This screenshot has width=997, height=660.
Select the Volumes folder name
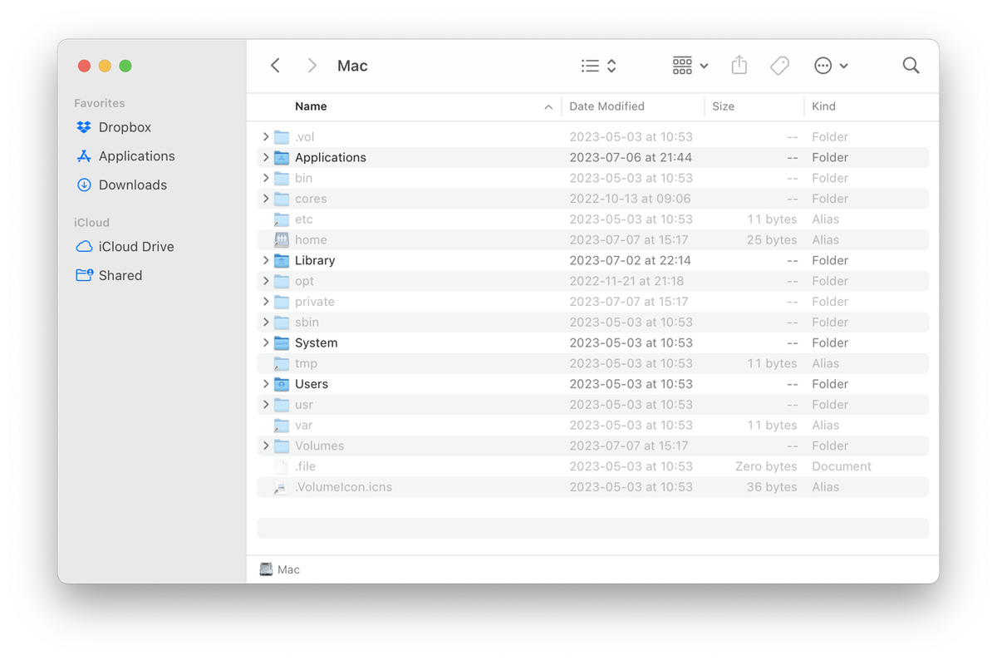[x=319, y=446]
